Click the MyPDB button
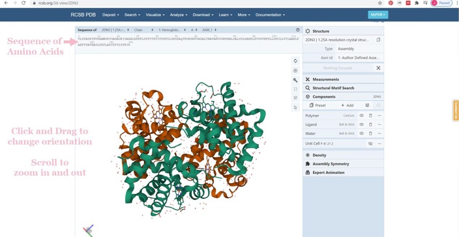Screen dimensions: 459x237 click(x=377, y=15)
